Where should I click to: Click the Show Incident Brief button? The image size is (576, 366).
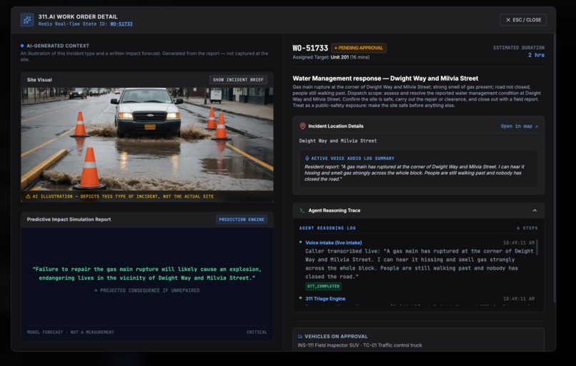238,80
